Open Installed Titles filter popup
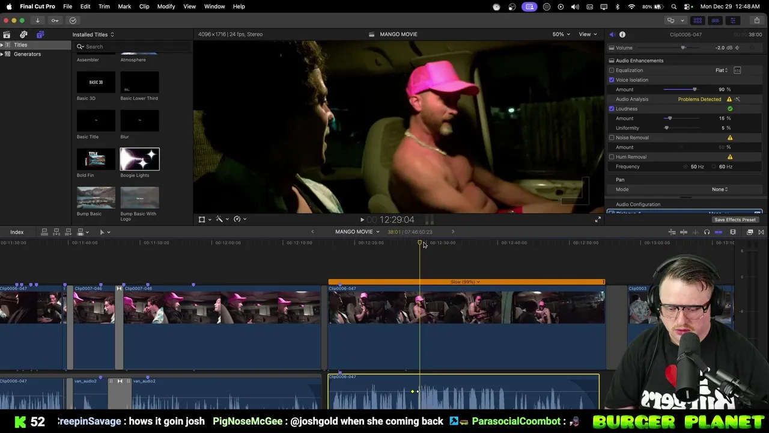Viewport: 769px width, 433px height. pyautogui.click(x=93, y=34)
